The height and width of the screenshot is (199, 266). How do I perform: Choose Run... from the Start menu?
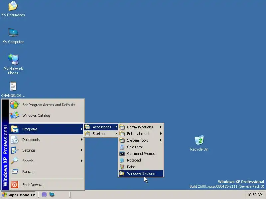pos(47,171)
